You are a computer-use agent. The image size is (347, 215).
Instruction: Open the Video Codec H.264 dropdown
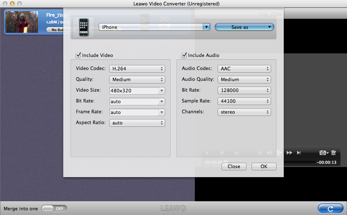(137, 69)
